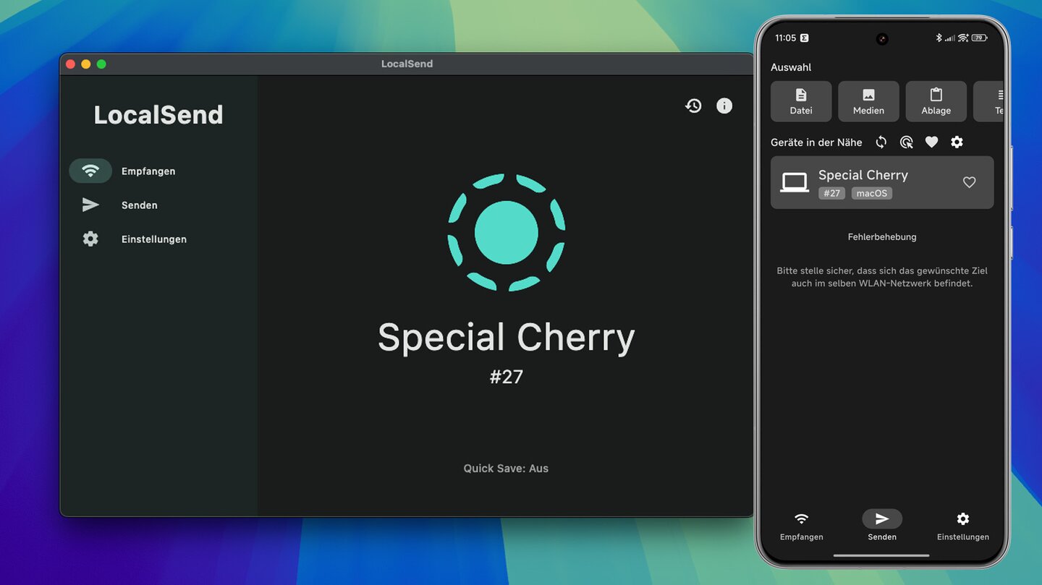The height and width of the screenshot is (585, 1042).
Task: Refresh nearby devices with the sync icon
Action: click(x=881, y=142)
